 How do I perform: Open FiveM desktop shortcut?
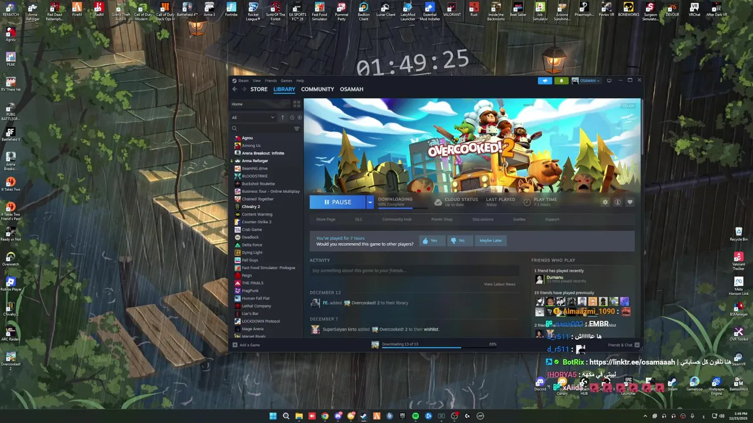click(x=76, y=11)
